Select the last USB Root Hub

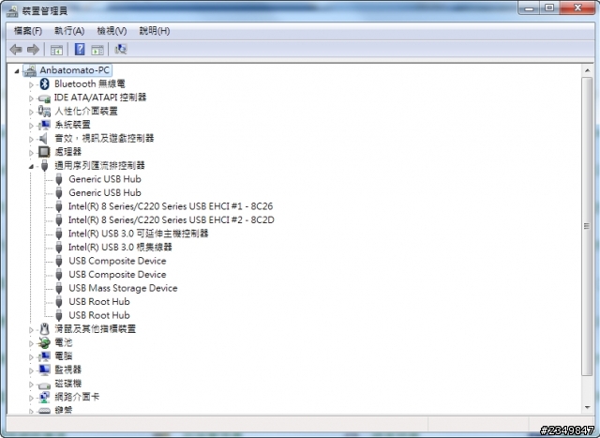pyautogui.click(x=99, y=315)
